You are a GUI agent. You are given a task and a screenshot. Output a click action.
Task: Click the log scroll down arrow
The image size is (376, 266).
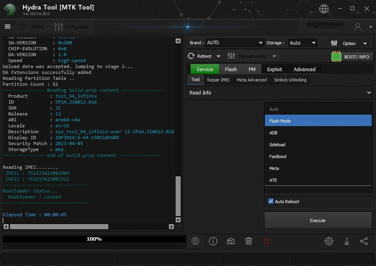pos(178,220)
